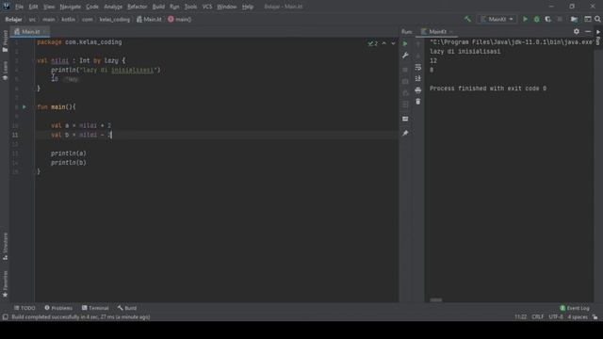603x339 pixels.
Task: Open the Refactor menu
Action: tap(138, 7)
